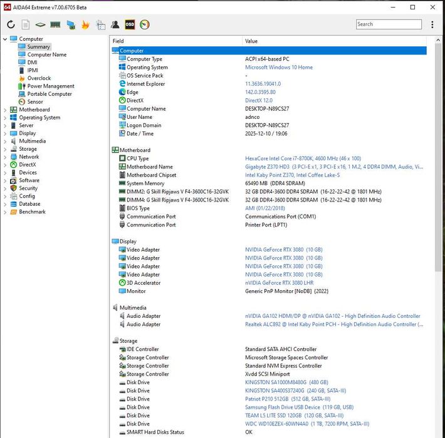Expand the Multimedia tree node

pos(5,141)
